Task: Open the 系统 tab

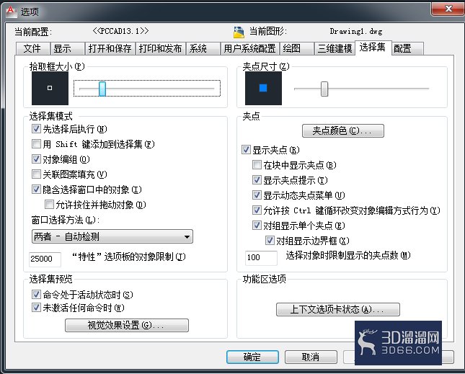Action: coord(203,48)
